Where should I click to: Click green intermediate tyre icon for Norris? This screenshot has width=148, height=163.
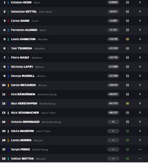[127, 140]
